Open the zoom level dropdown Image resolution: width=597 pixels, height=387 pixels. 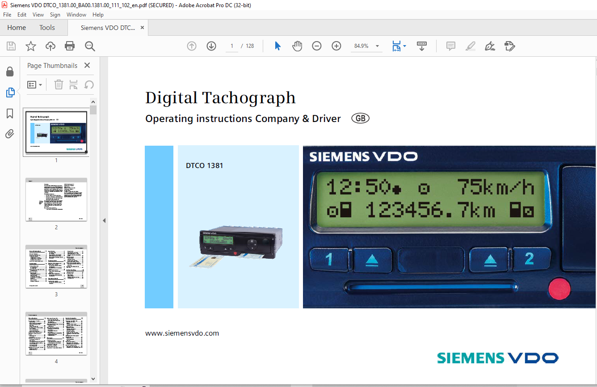378,46
